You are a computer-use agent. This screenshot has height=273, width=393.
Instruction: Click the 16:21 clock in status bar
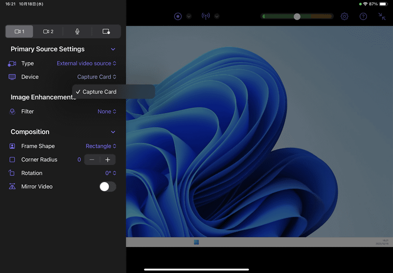(10, 4)
